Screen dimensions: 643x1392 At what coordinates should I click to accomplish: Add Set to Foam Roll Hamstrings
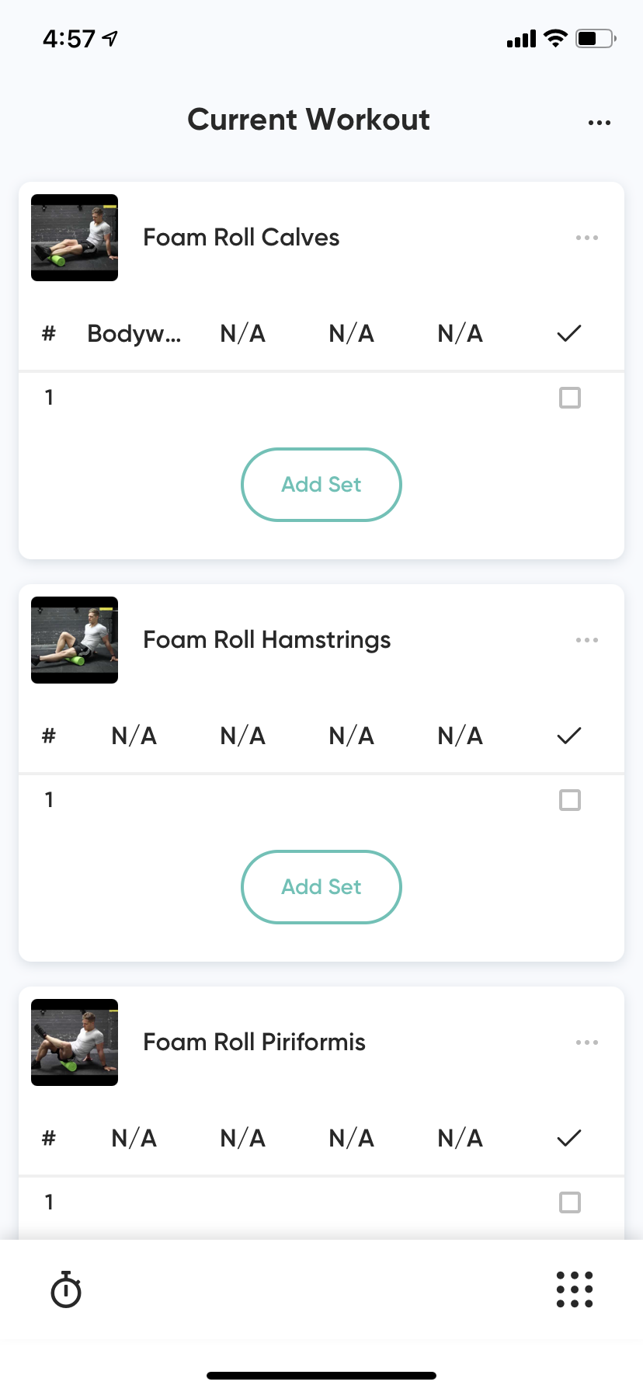[321, 887]
